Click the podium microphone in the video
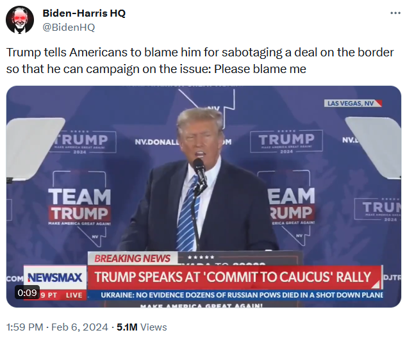The image size is (405, 344). [x=200, y=170]
